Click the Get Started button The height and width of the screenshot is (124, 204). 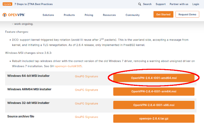click(163, 14)
